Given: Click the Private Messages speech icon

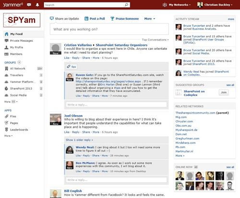Looking at the screenshot, I should click(x=7, y=41).
